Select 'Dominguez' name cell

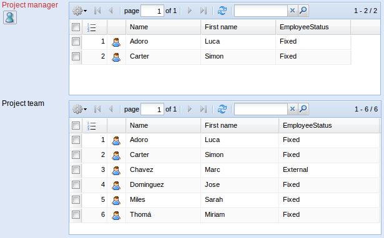(164, 185)
